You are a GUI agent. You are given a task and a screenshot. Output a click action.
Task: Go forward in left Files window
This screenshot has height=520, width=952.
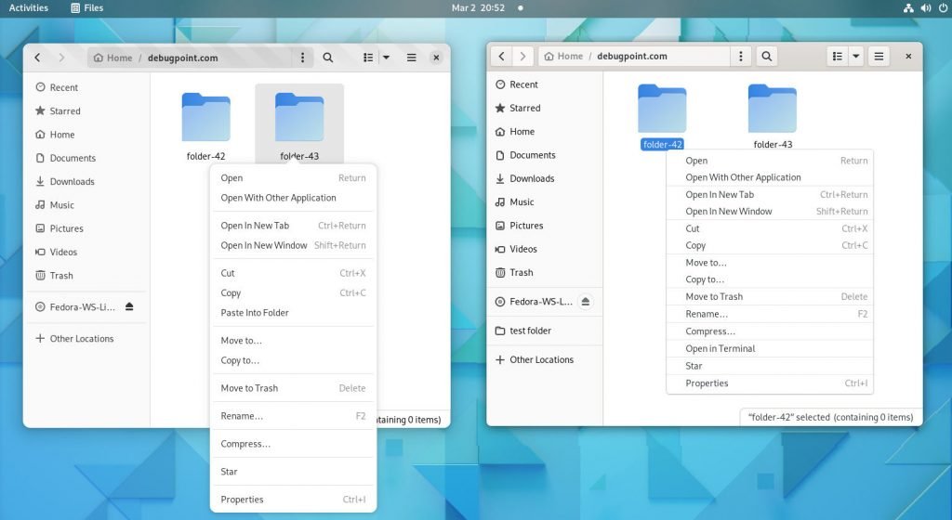(x=61, y=58)
